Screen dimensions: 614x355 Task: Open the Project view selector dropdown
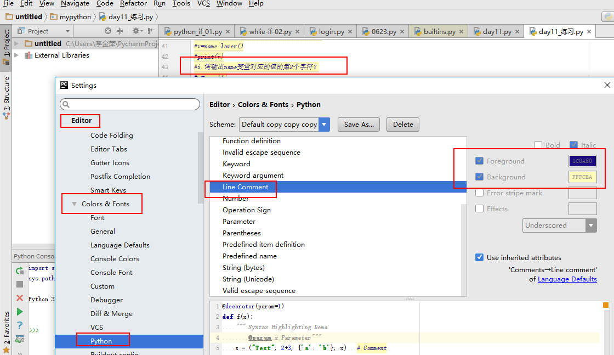(67, 31)
